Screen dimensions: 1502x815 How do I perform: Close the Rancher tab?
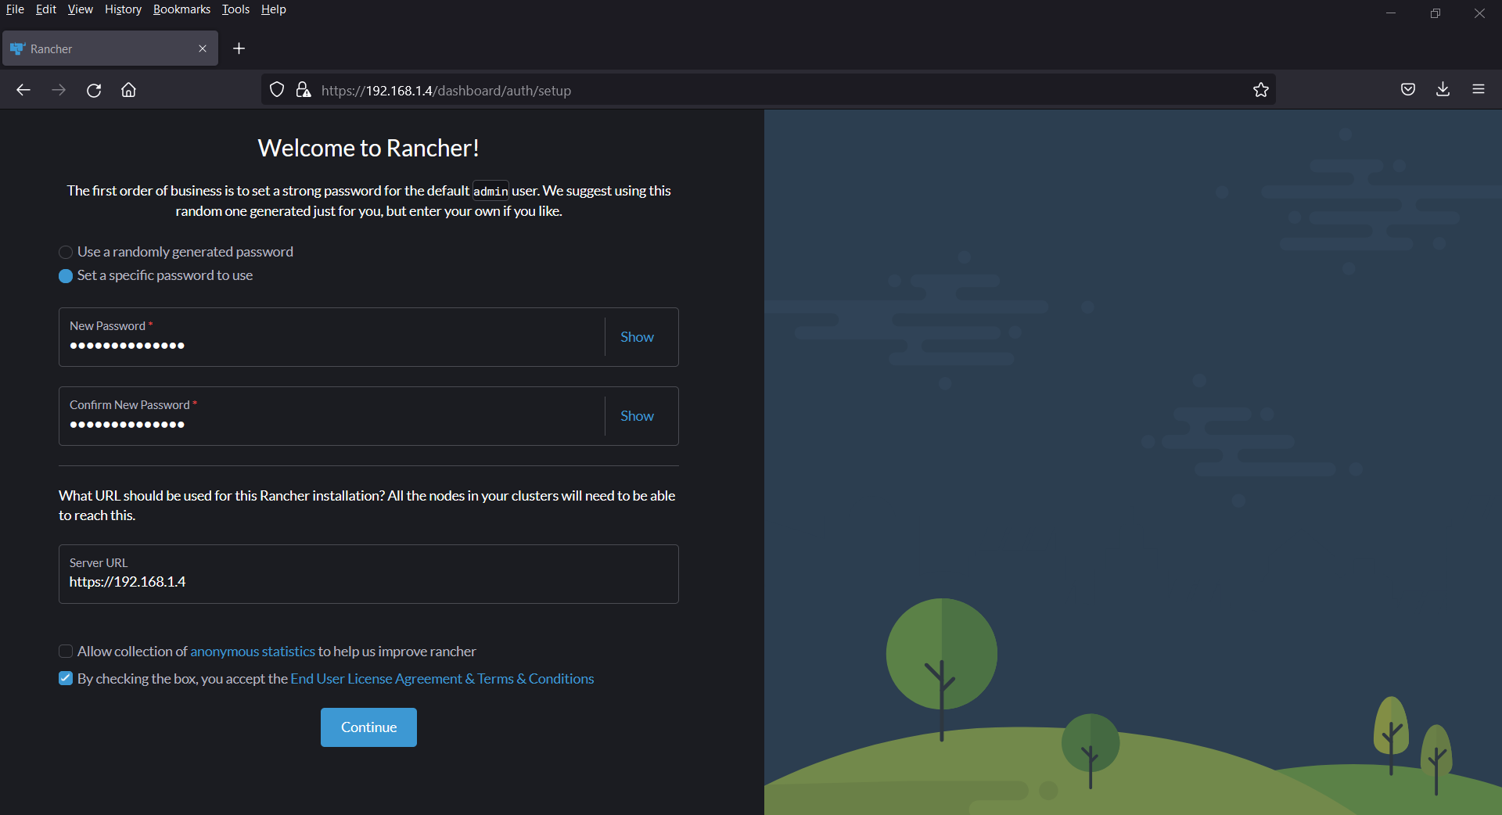pos(203,48)
